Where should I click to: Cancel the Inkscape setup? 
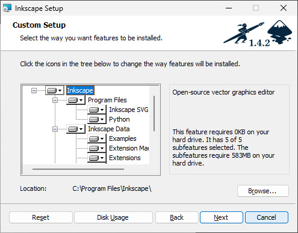click(x=267, y=217)
